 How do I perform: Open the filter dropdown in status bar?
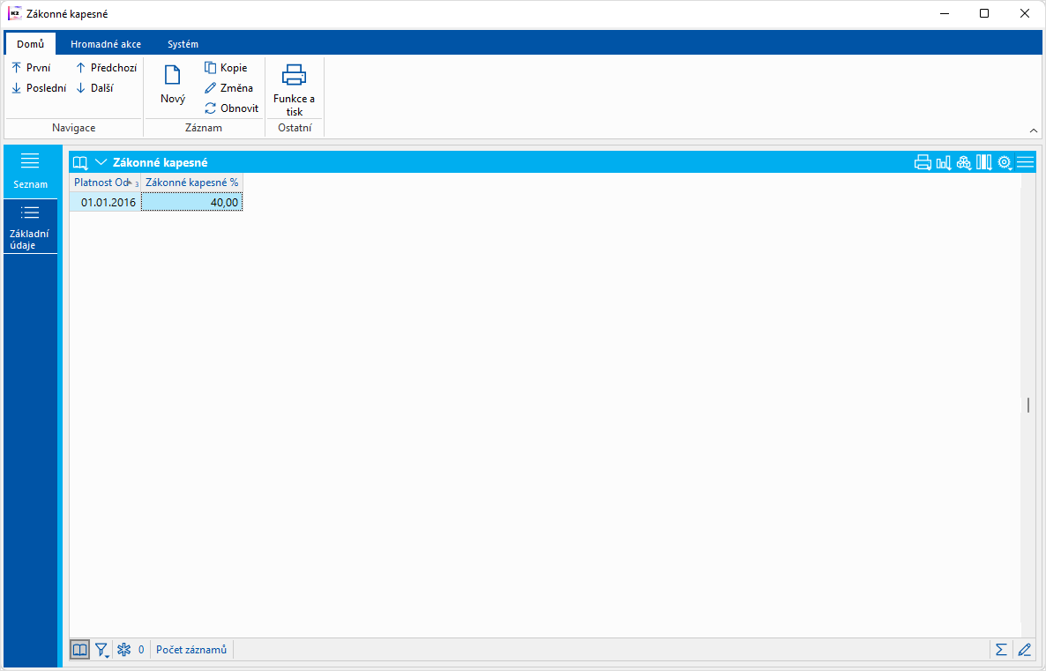tap(102, 650)
